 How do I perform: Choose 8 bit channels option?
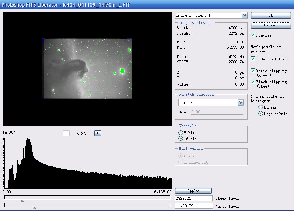click(x=180, y=133)
